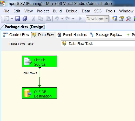Open the View menu

tap(29, 11)
